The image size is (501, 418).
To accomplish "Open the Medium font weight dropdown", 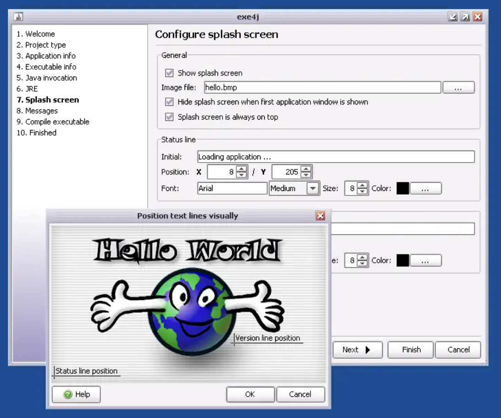I will 313,189.
